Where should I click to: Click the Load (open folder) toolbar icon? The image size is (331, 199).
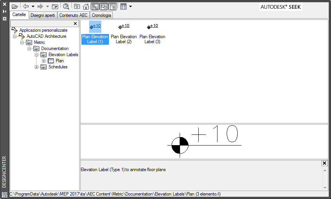pos(15,7)
